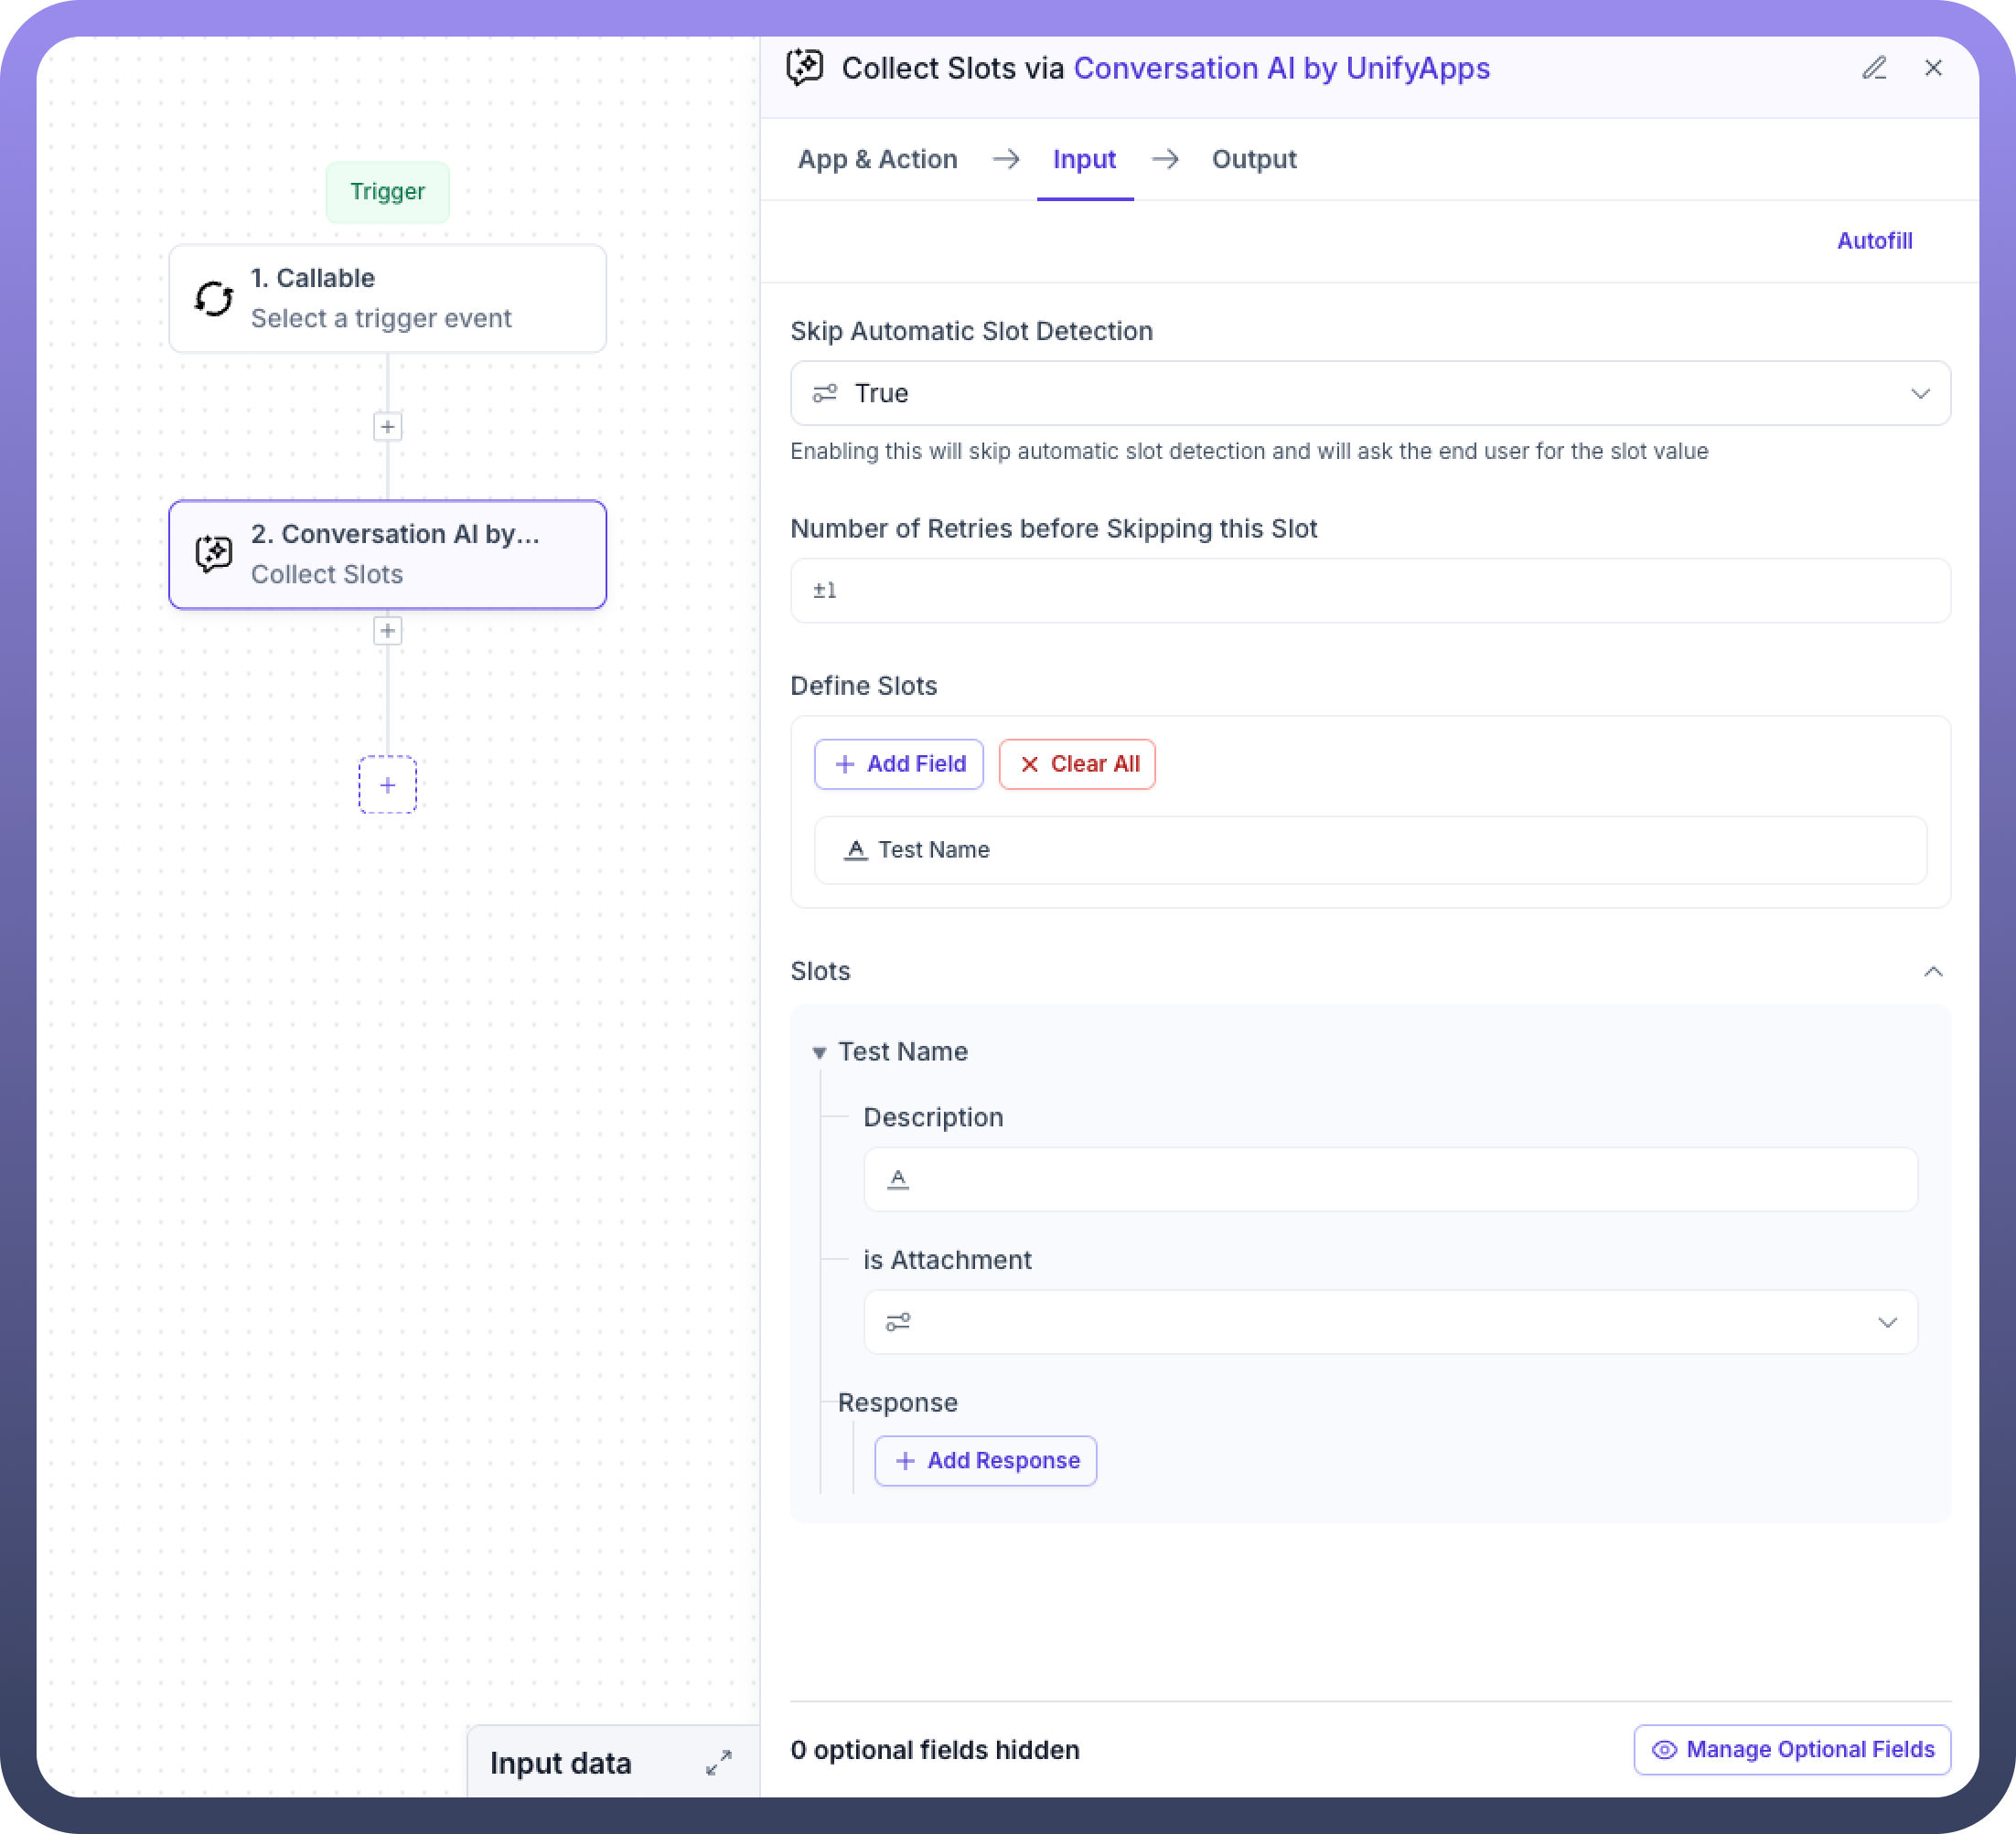Click the Description text input field

[x=1390, y=1179]
